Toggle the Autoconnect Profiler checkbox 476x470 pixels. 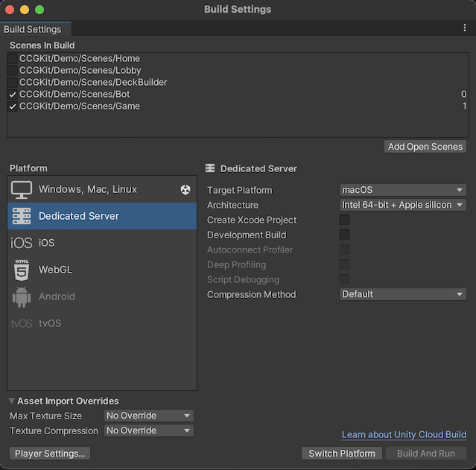pos(345,250)
